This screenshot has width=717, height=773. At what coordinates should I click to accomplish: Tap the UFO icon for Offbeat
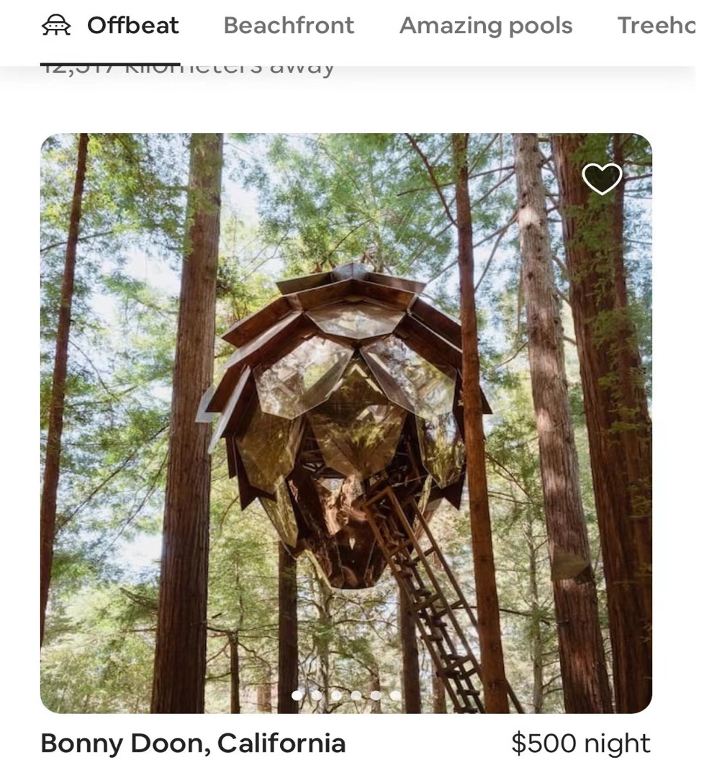tap(55, 25)
